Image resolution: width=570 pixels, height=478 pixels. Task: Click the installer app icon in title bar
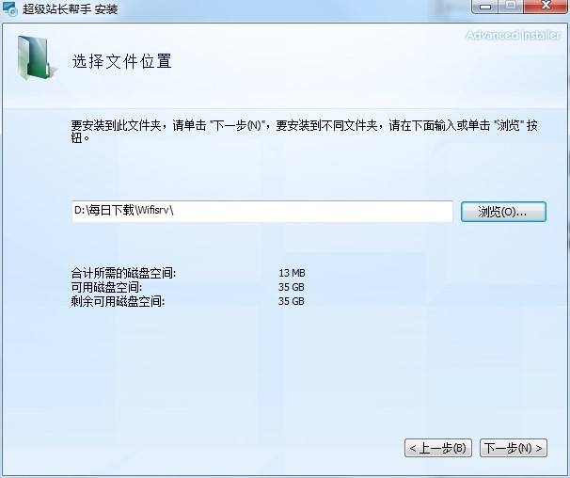coord(9,8)
